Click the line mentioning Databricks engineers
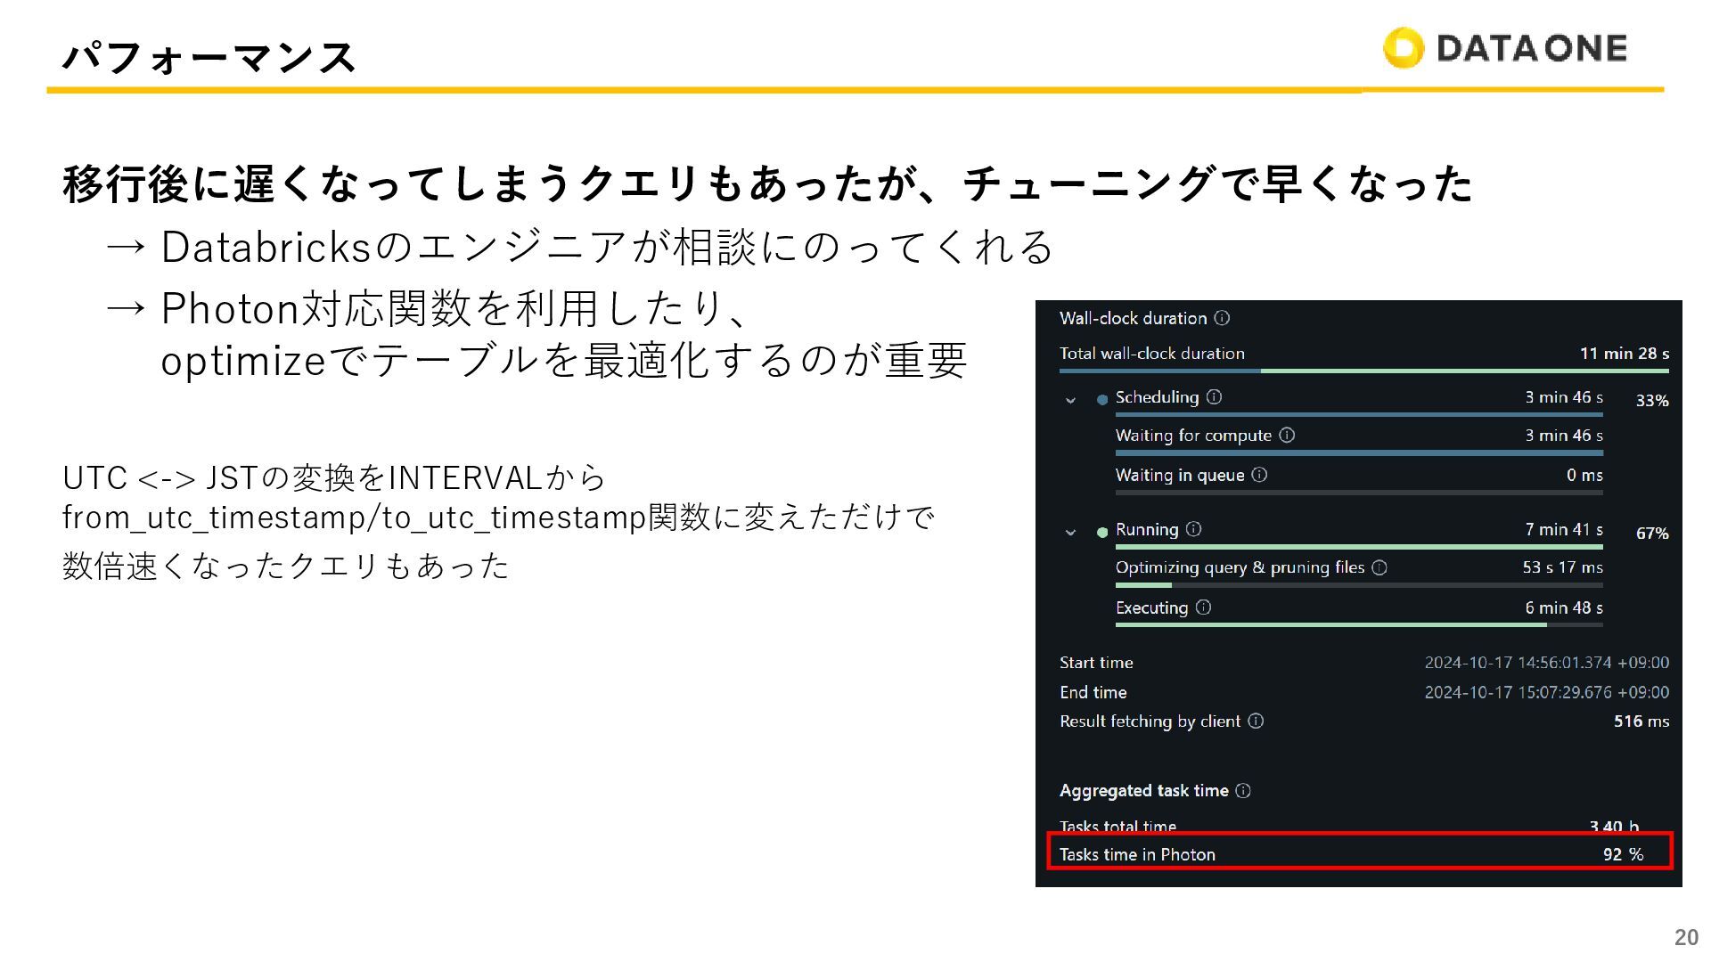 [580, 247]
